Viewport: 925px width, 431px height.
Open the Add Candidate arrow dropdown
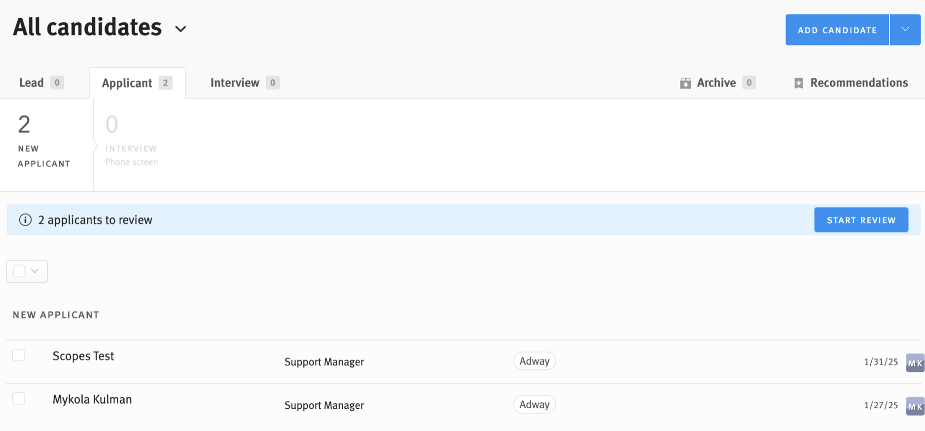coord(905,30)
